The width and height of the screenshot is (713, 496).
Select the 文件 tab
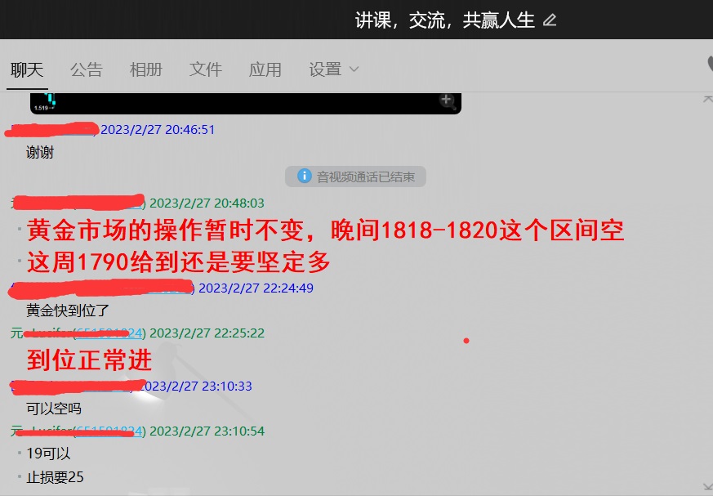(x=205, y=69)
